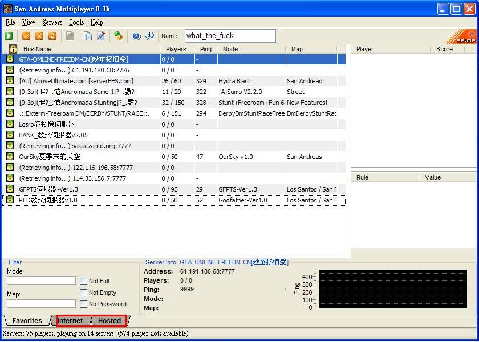Click the orange checkmark add-server icon

(26, 36)
